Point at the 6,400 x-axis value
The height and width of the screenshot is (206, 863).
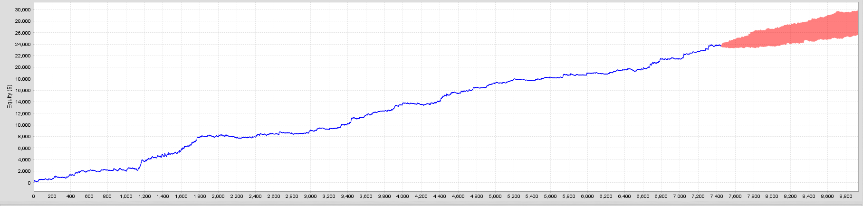624,196
